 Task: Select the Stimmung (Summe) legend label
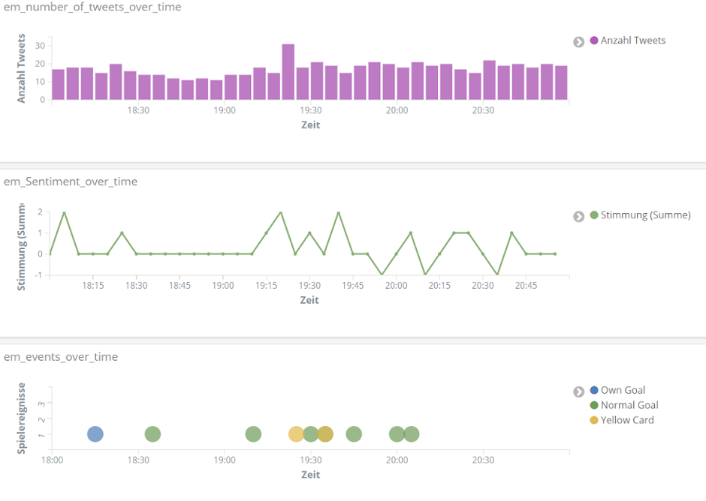click(645, 215)
